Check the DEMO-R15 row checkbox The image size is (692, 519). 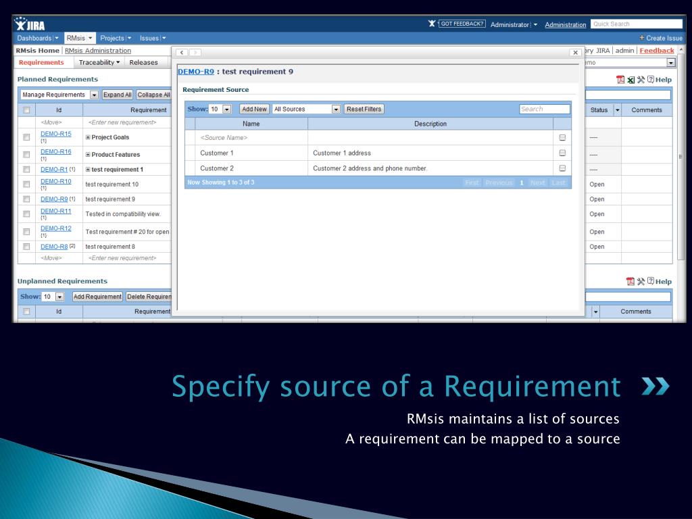26,137
